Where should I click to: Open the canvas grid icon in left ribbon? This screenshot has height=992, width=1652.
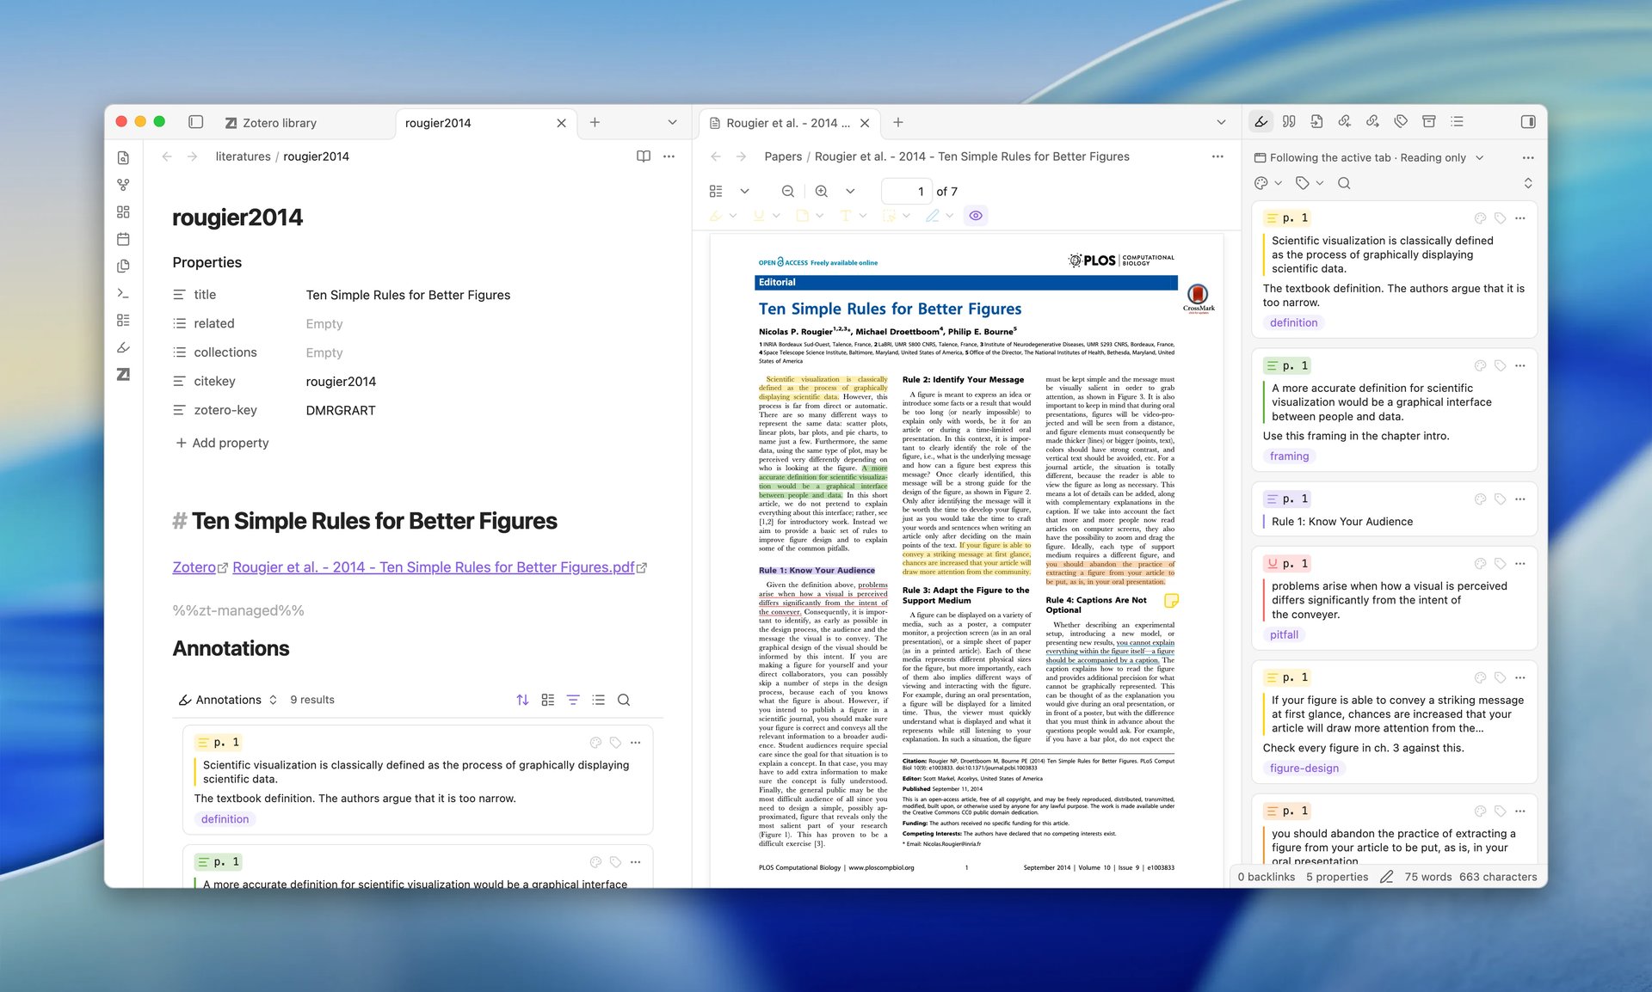(x=123, y=212)
